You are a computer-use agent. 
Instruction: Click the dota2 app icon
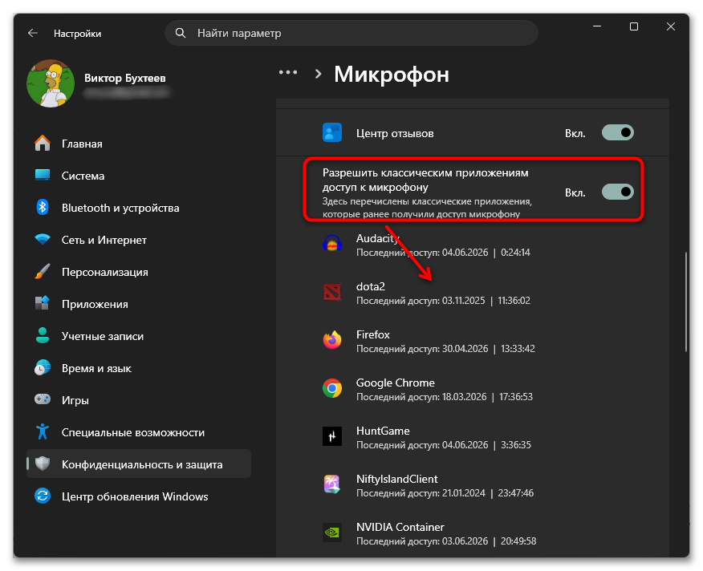(x=332, y=292)
